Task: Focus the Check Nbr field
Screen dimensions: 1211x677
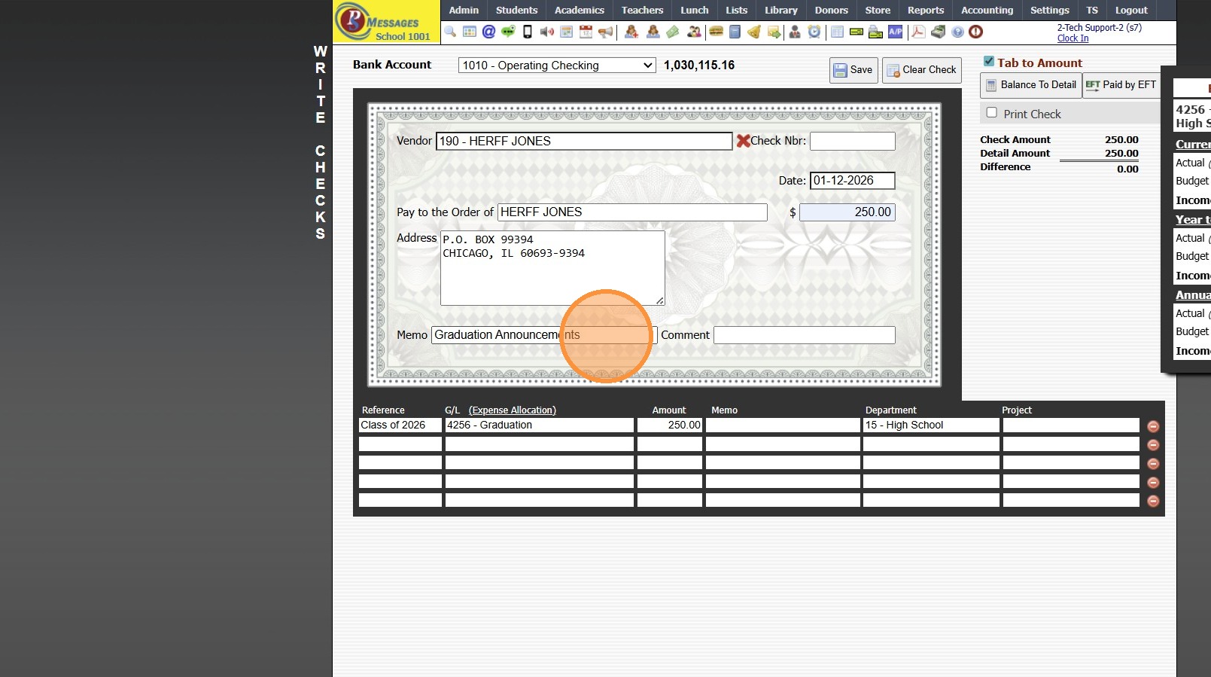Action: (x=853, y=141)
